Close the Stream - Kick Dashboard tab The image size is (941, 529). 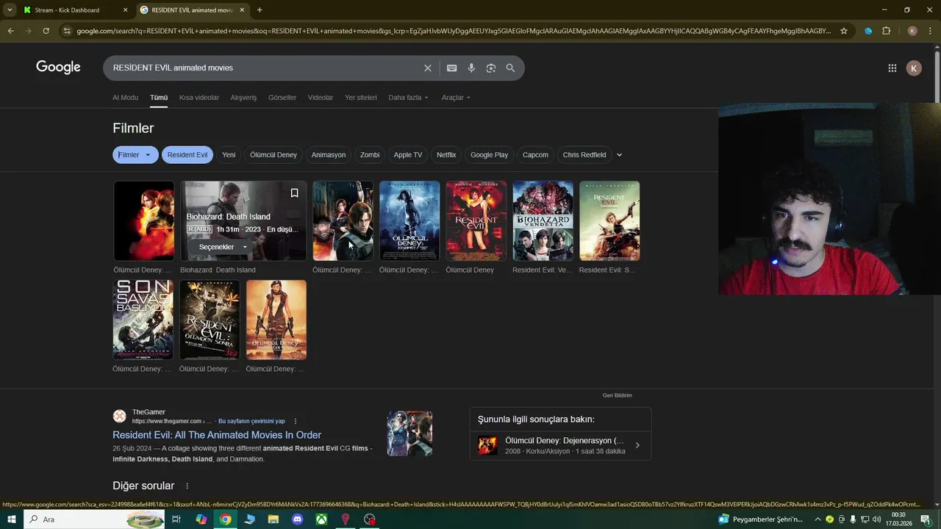click(x=125, y=10)
